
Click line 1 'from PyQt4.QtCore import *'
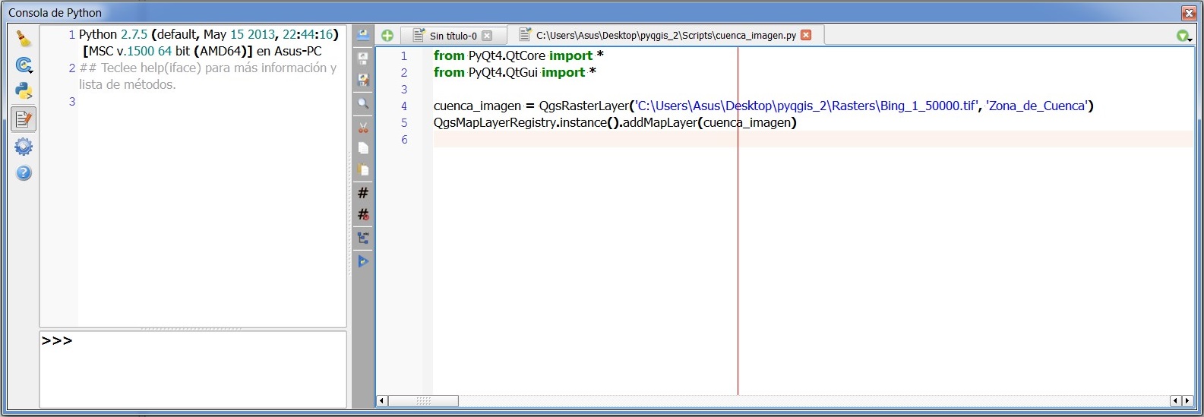point(519,55)
